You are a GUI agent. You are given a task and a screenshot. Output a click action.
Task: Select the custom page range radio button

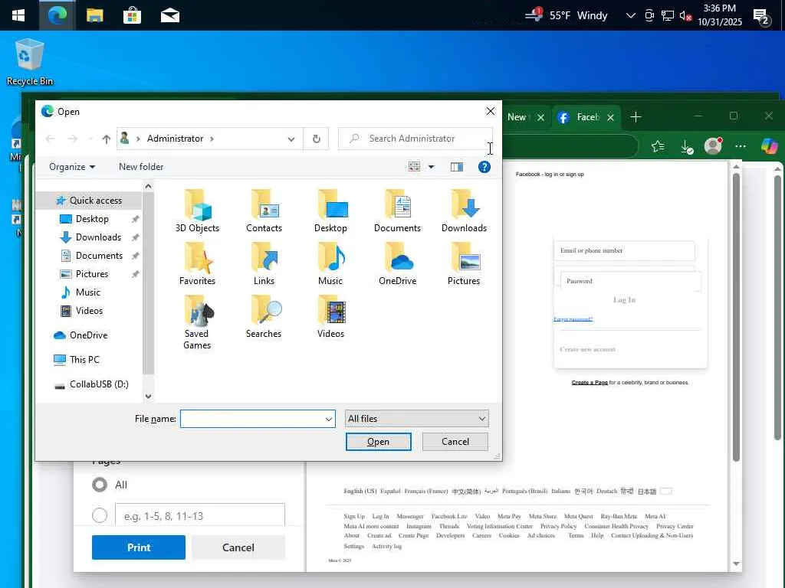[x=100, y=515]
